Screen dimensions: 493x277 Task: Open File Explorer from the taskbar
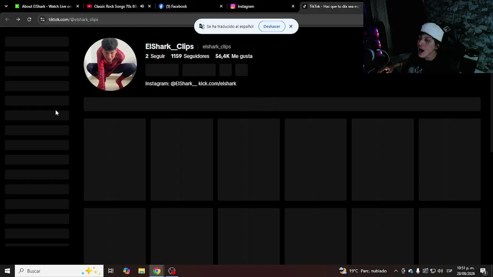pos(141,271)
